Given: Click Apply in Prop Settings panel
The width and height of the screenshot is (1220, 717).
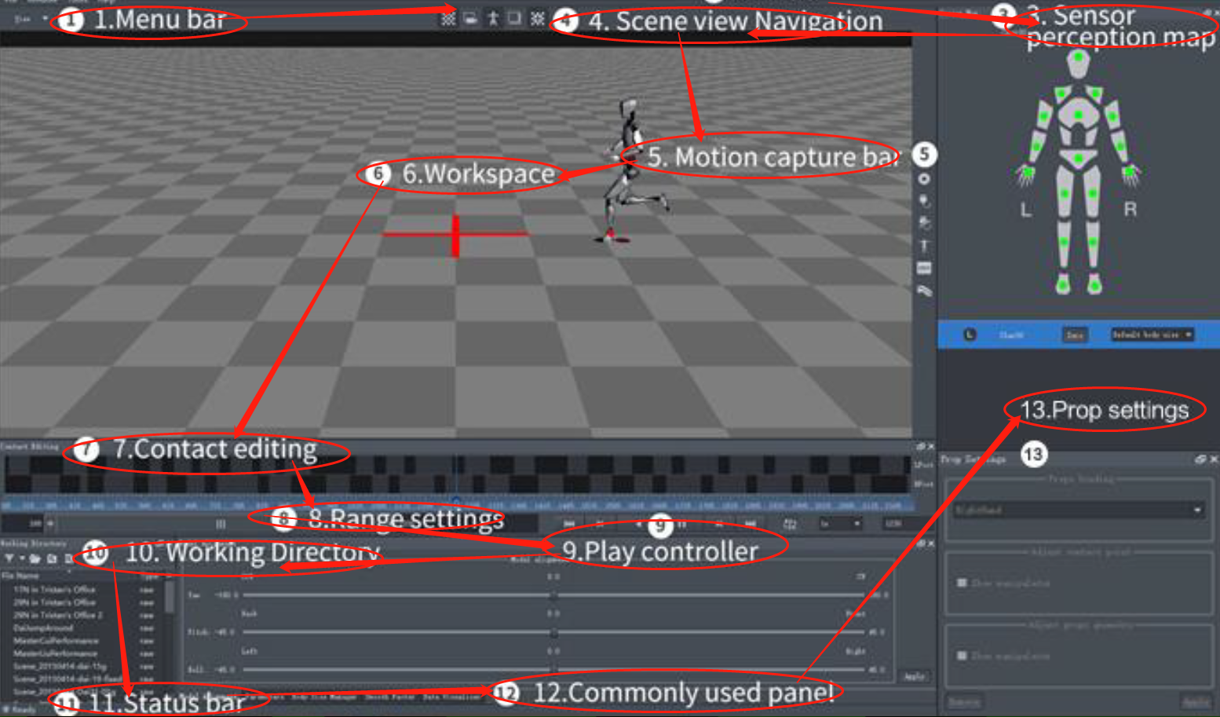Looking at the screenshot, I should [1196, 702].
